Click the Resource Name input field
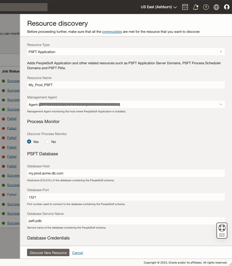This screenshot has height=266, width=232. click(x=126, y=85)
